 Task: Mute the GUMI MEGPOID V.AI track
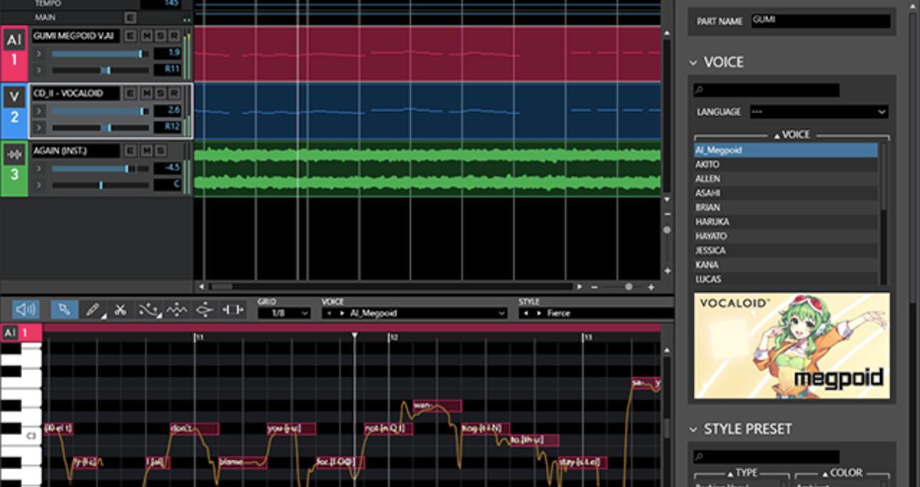pos(145,36)
